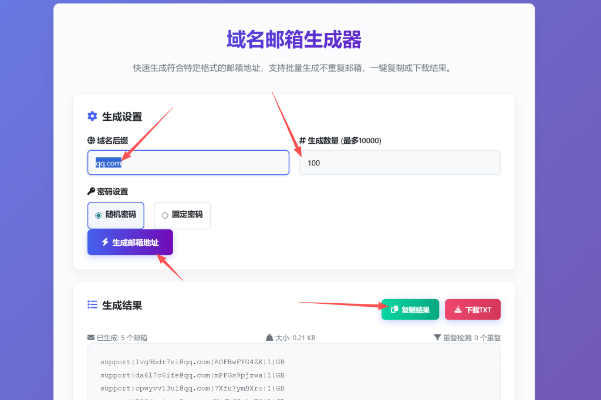Click the 生成结果 section heading

click(122, 305)
